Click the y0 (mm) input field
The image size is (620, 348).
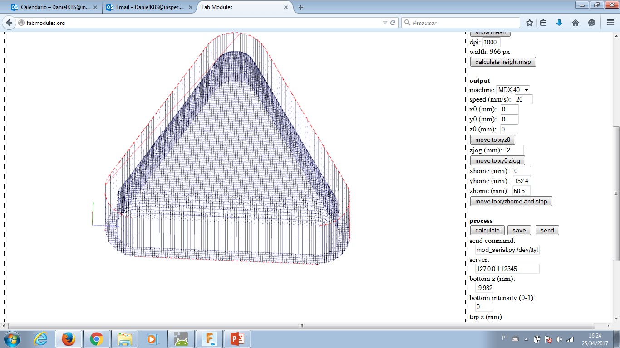[509, 119]
